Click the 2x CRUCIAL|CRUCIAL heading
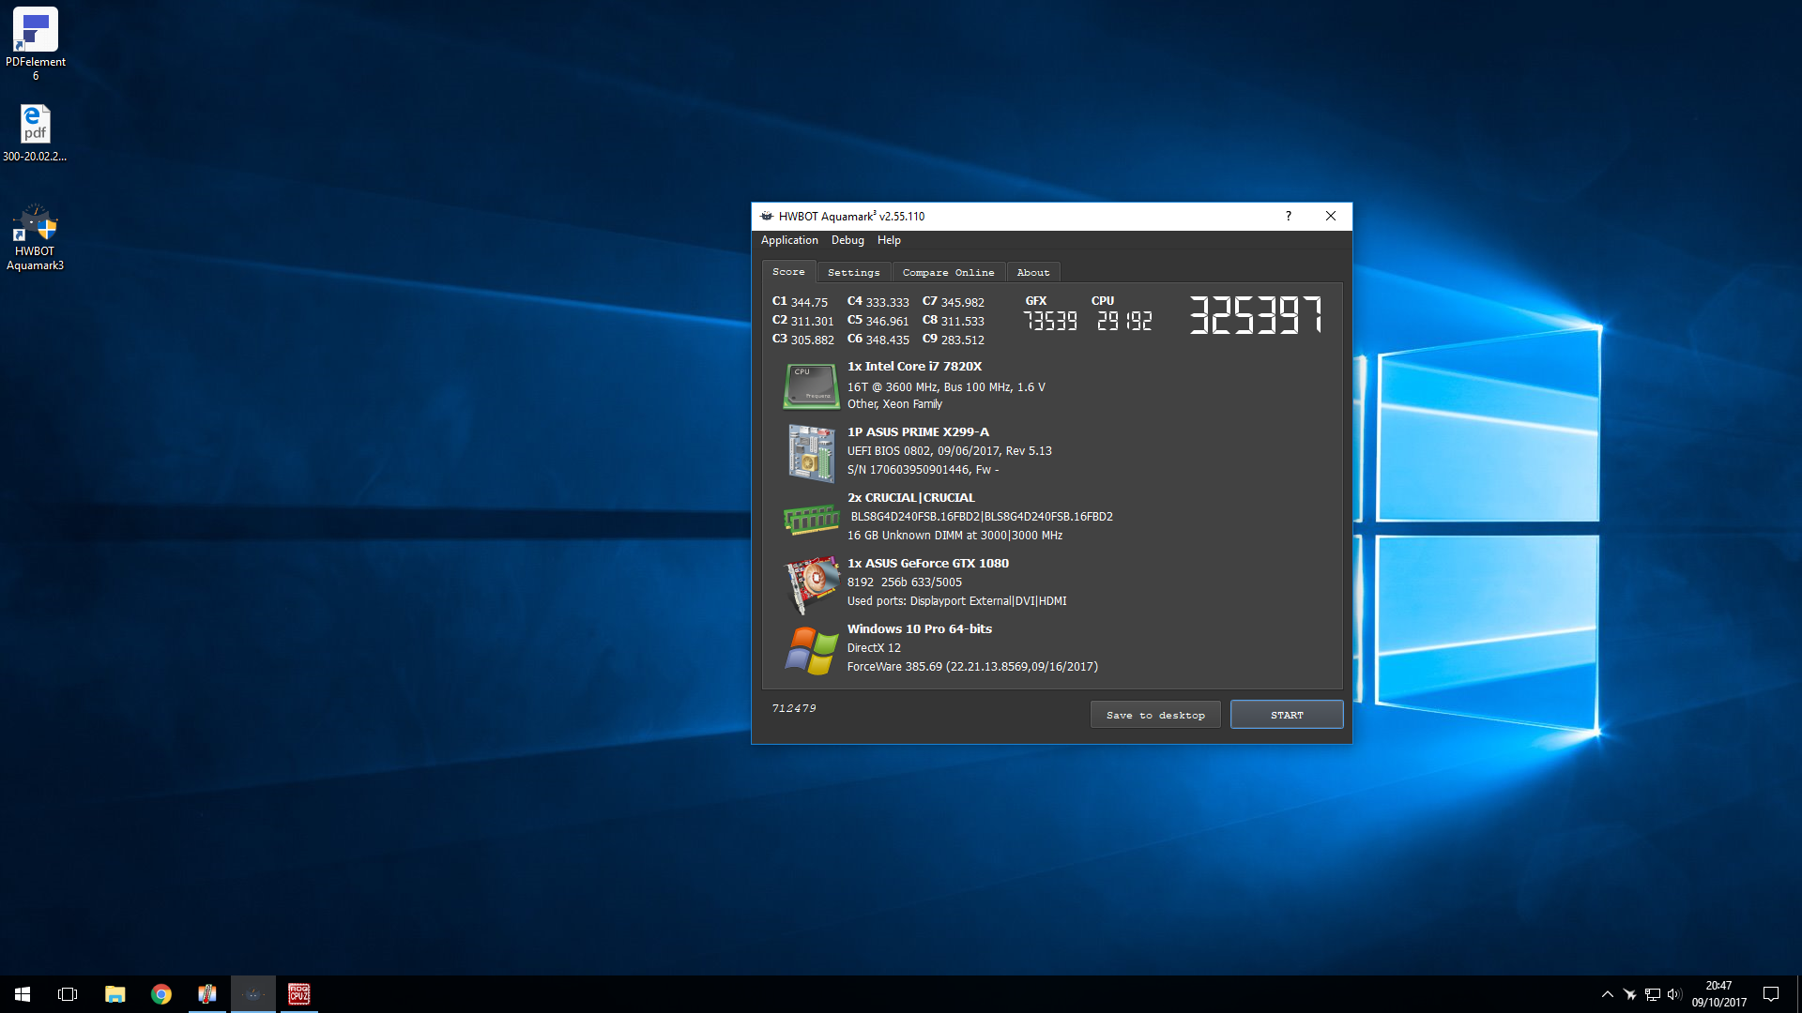The width and height of the screenshot is (1802, 1013). coord(910,498)
